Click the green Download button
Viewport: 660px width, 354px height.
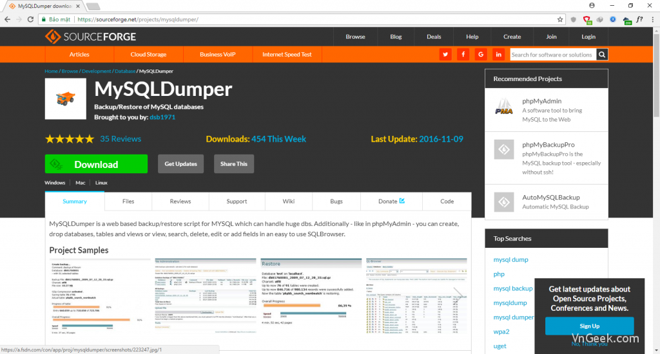coord(97,164)
